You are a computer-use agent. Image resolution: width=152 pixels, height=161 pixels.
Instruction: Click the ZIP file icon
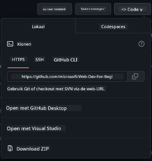(10, 148)
